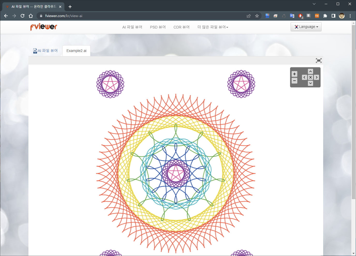Image resolution: width=356 pixels, height=256 pixels.
Task: Share this page from the address bar
Action: (x=249, y=16)
